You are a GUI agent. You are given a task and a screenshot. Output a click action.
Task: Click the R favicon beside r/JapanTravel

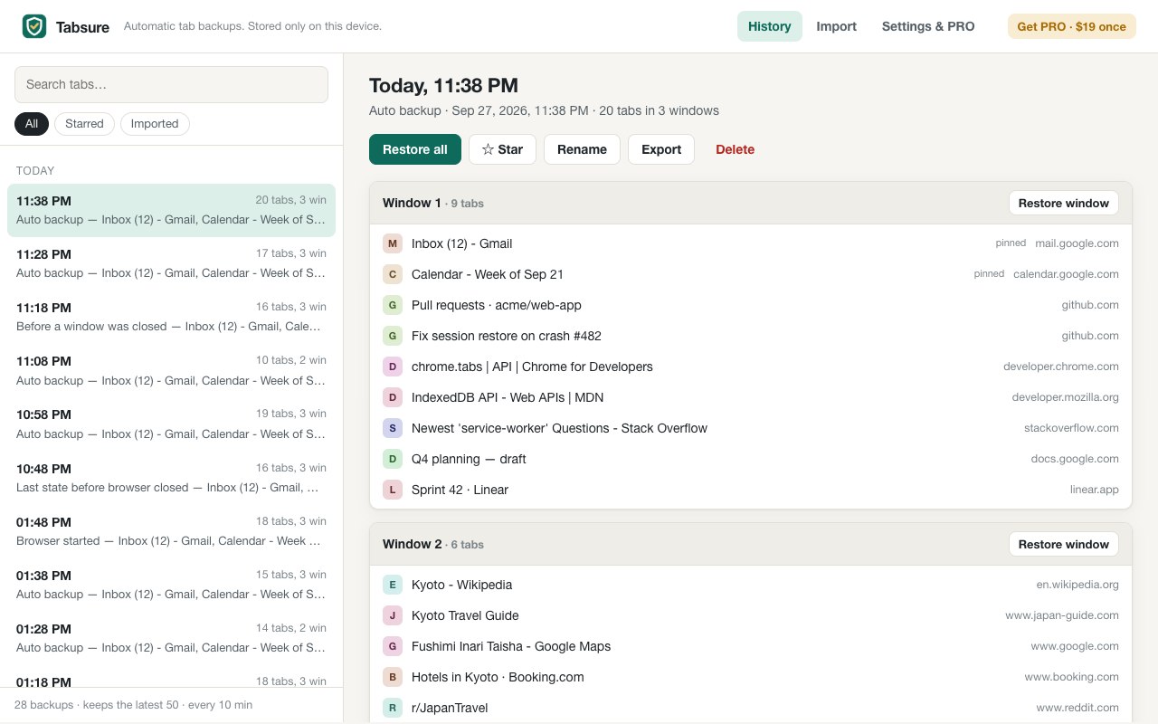coord(393,708)
